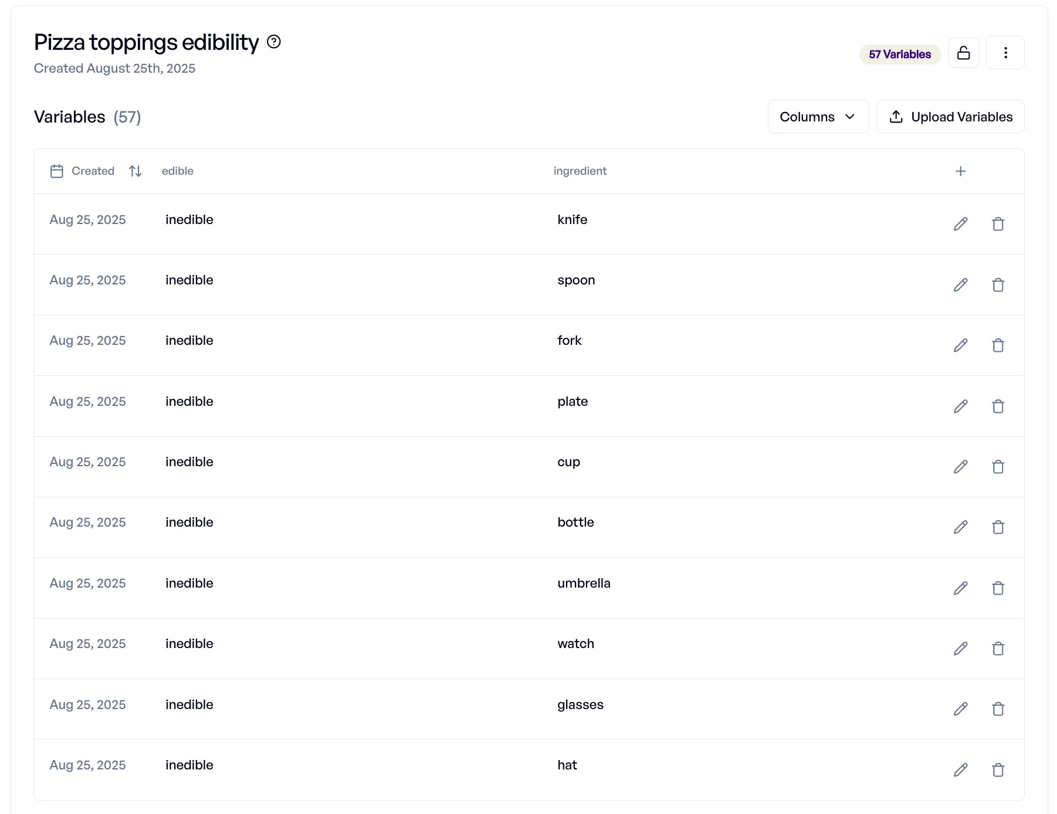Delete the knife row
The image size is (1057, 814).
pyautogui.click(x=998, y=224)
